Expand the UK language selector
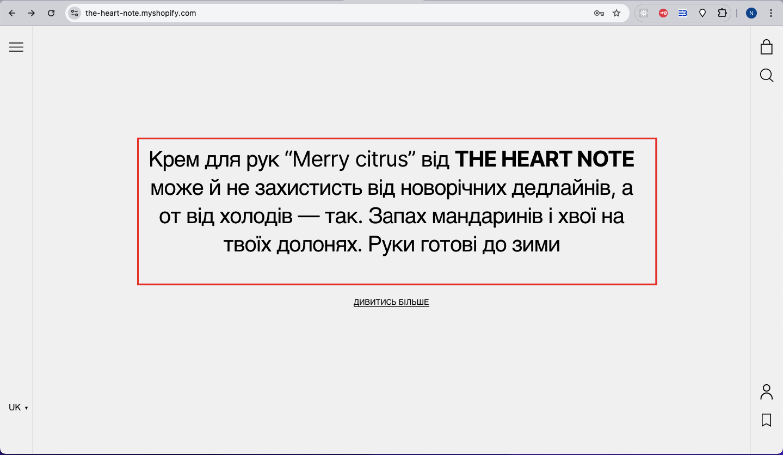 (18, 407)
